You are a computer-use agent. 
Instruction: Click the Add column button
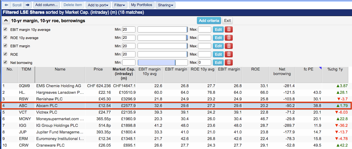click(x=47, y=5)
